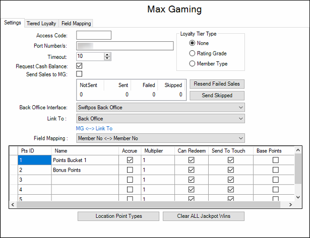Click the Port Number/s input field
Viewport: 310px width, 238px height.
pos(125,46)
